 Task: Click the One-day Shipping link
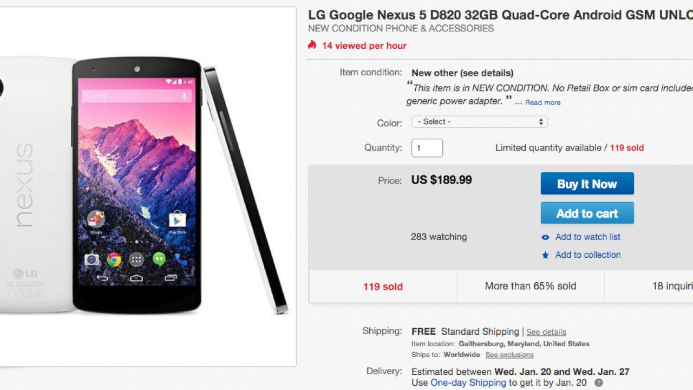click(468, 382)
